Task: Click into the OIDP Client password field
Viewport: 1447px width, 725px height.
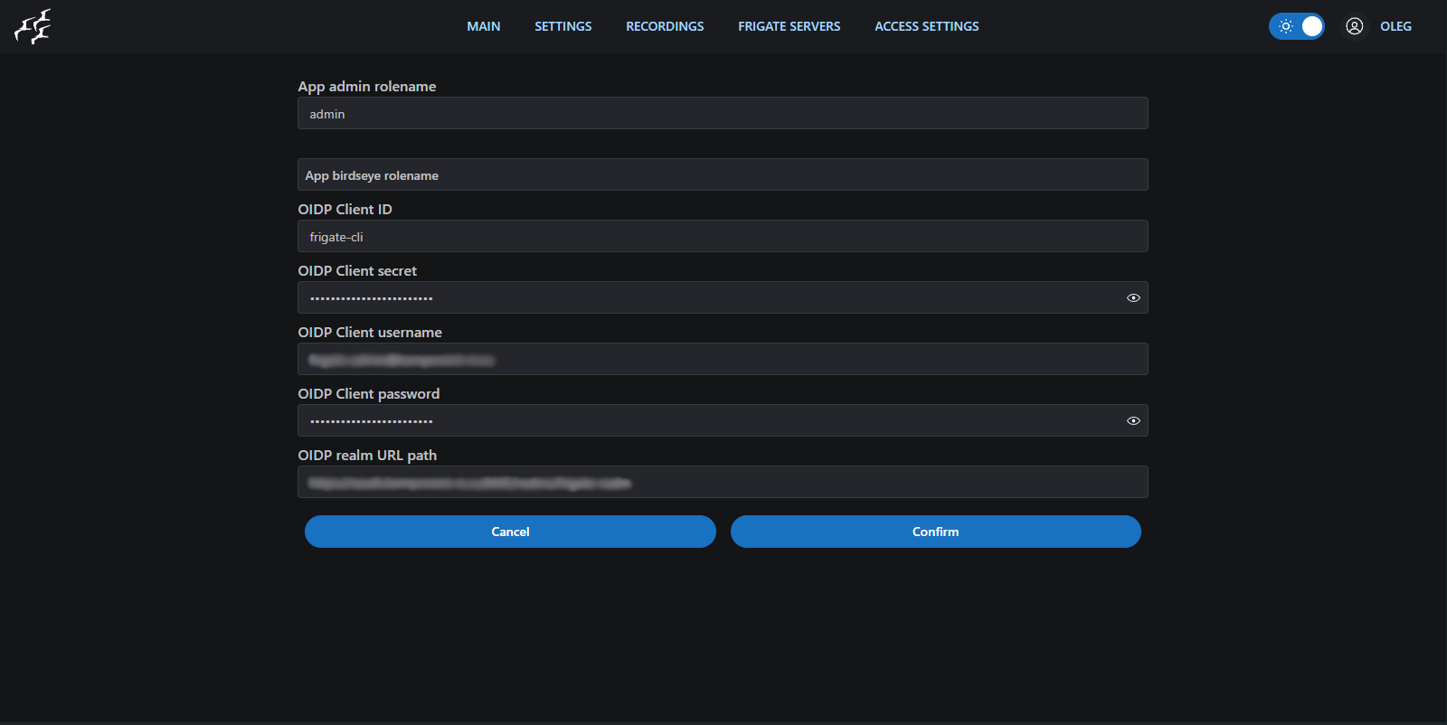Action: tap(705, 421)
